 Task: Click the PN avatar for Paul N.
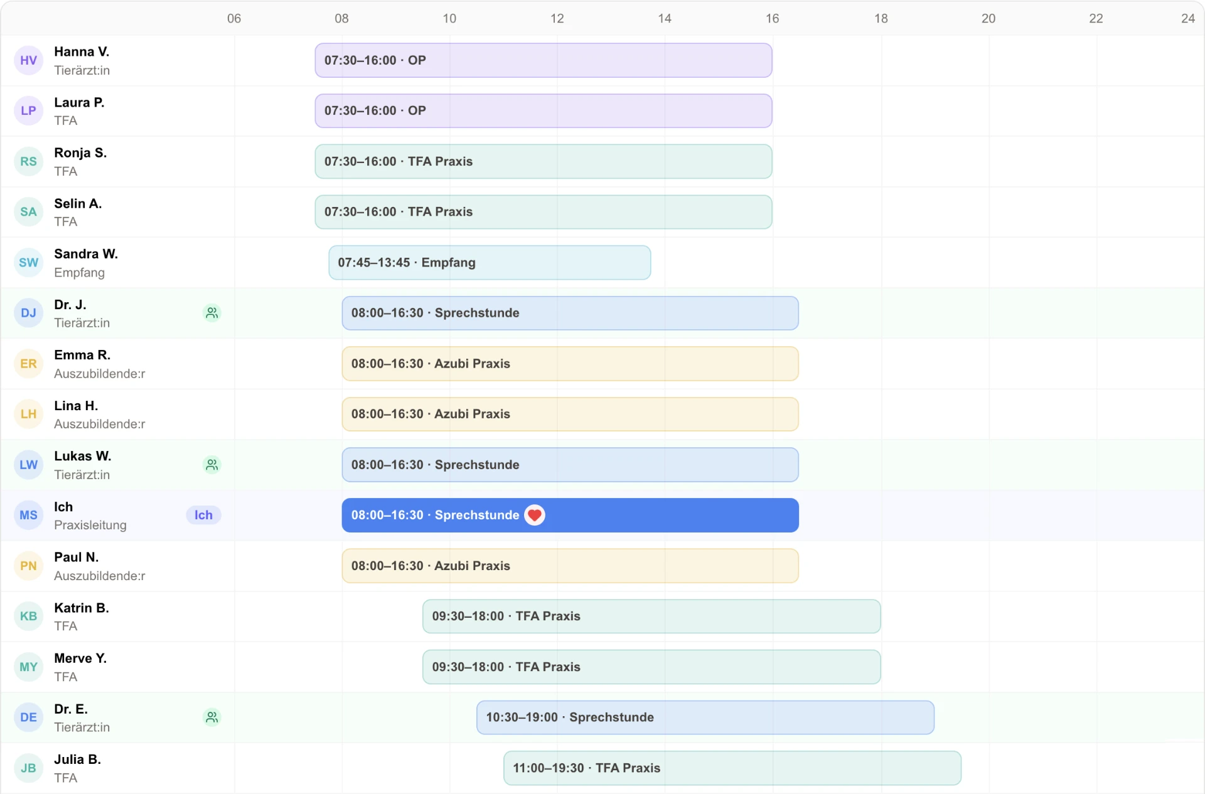click(x=28, y=566)
